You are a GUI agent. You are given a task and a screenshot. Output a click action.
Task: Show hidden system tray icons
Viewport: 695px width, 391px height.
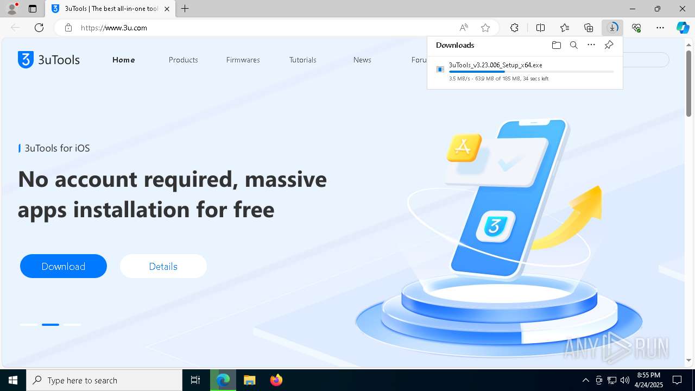coord(585,380)
